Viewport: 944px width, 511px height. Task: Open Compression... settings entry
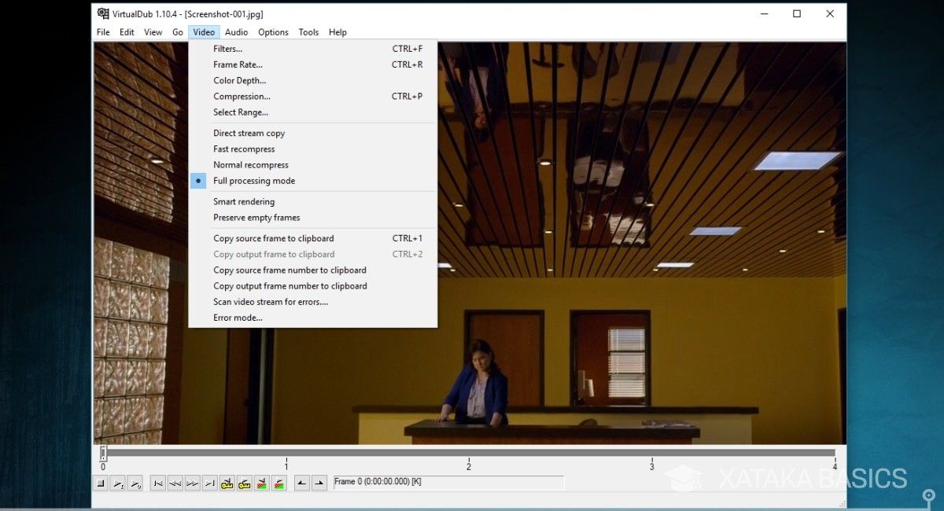click(x=313, y=96)
